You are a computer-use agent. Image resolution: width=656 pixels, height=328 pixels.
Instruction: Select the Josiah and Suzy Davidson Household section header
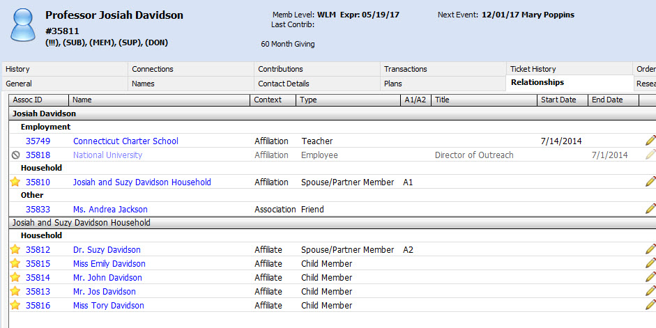click(81, 223)
